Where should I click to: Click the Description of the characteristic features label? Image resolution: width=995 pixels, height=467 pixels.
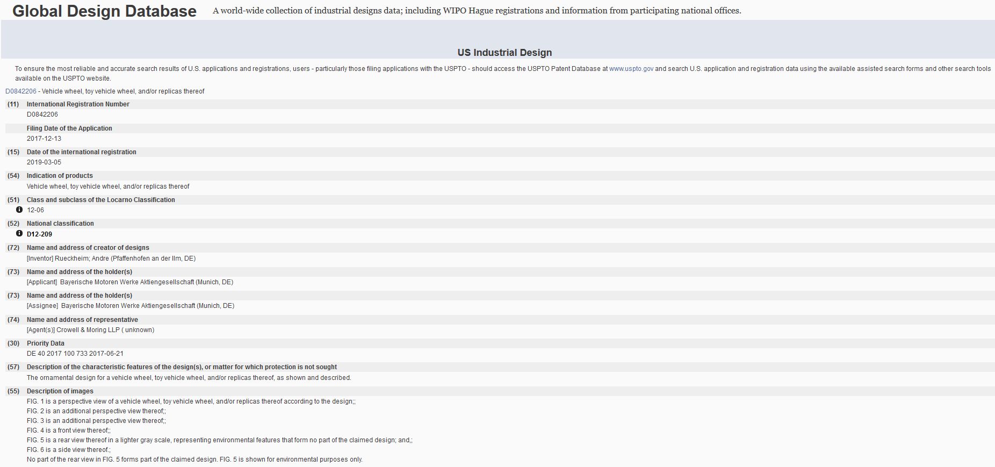[x=182, y=367]
